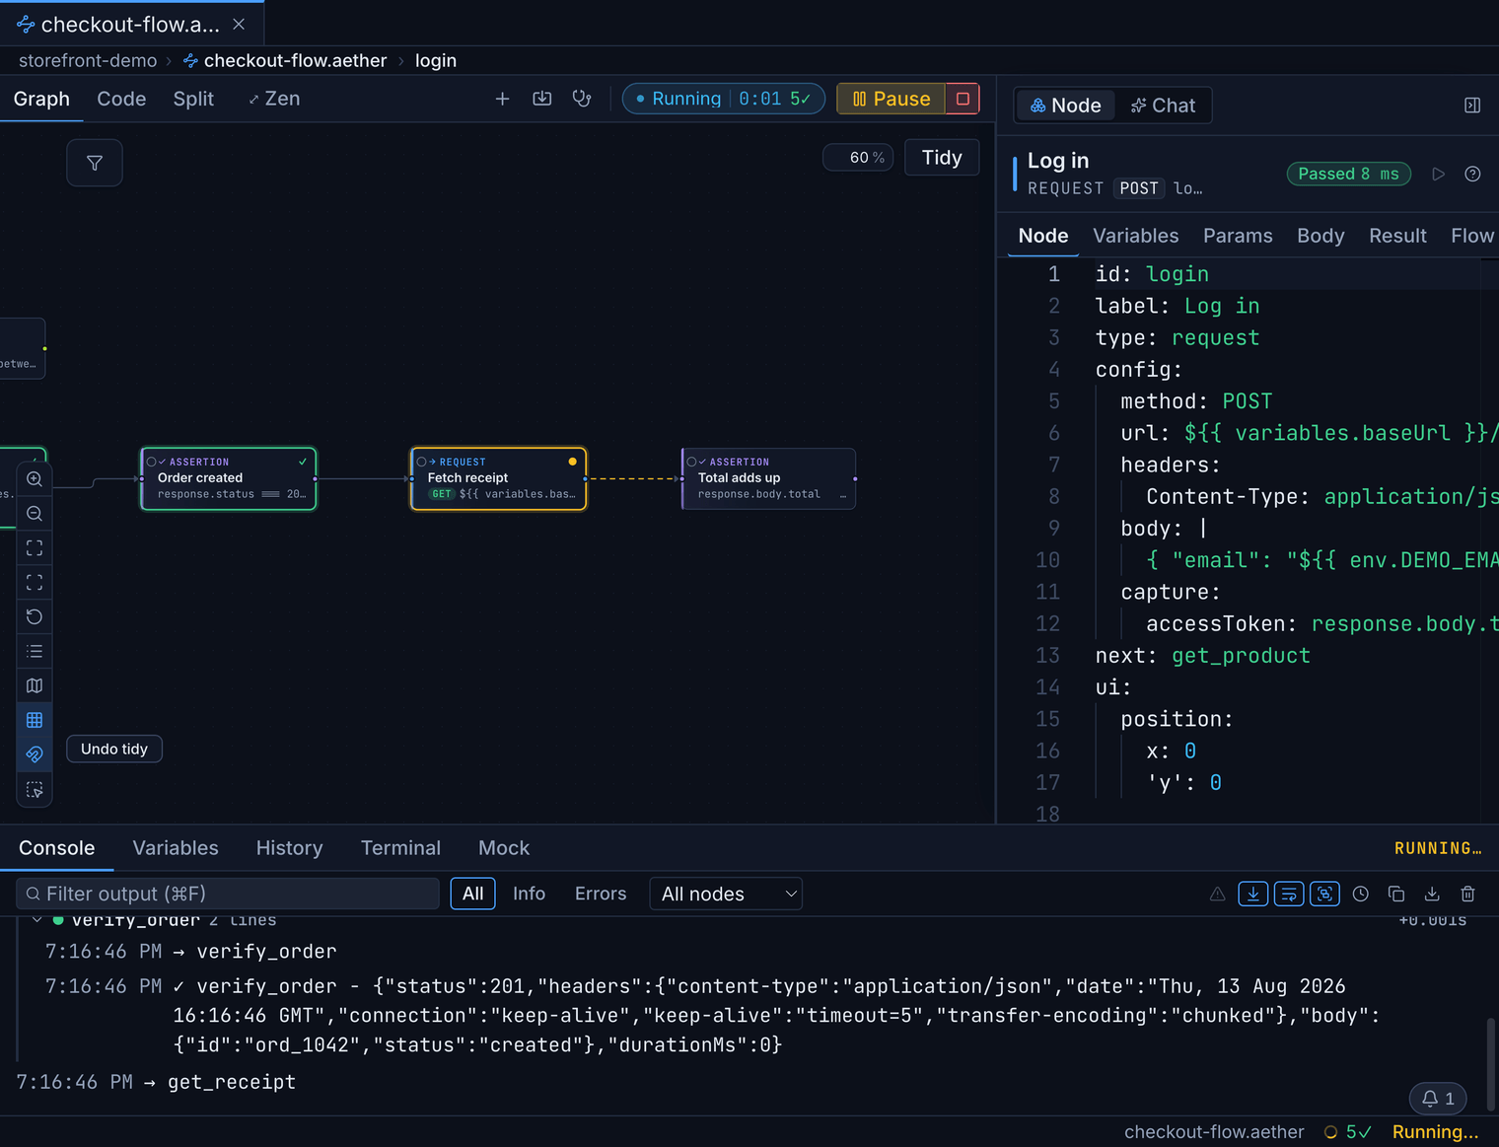Toggle breakpoint circle on Fetch receipt node
Viewport: 1499px width, 1147px height.
[x=421, y=462]
